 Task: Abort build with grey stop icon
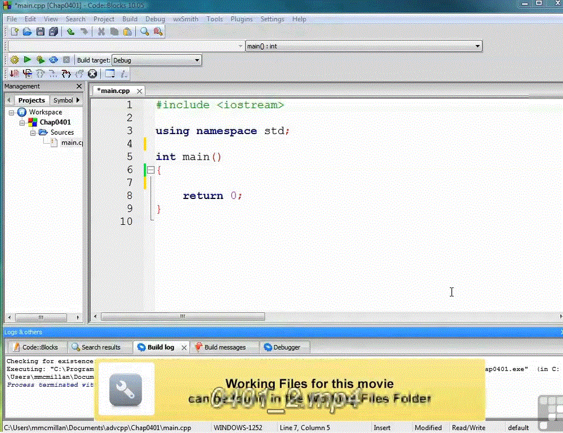tap(66, 60)
